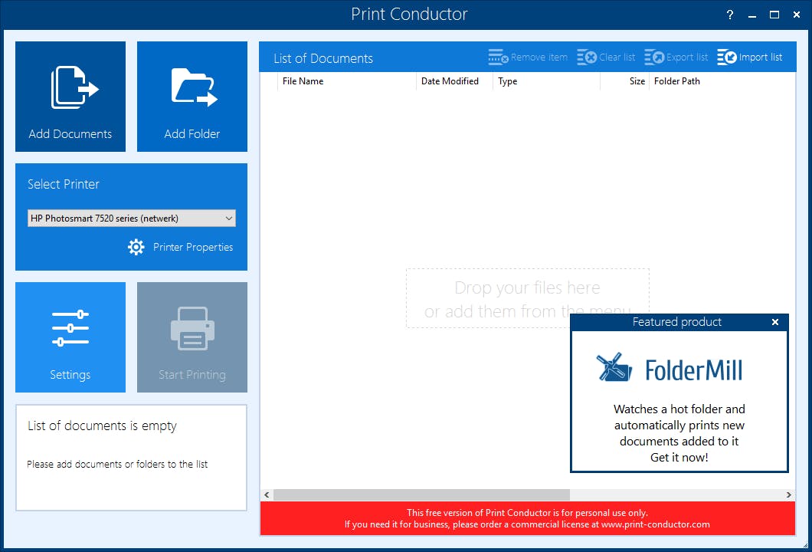
Task: Sort by Folder Path column header
Action: click(x=722, y=80)
